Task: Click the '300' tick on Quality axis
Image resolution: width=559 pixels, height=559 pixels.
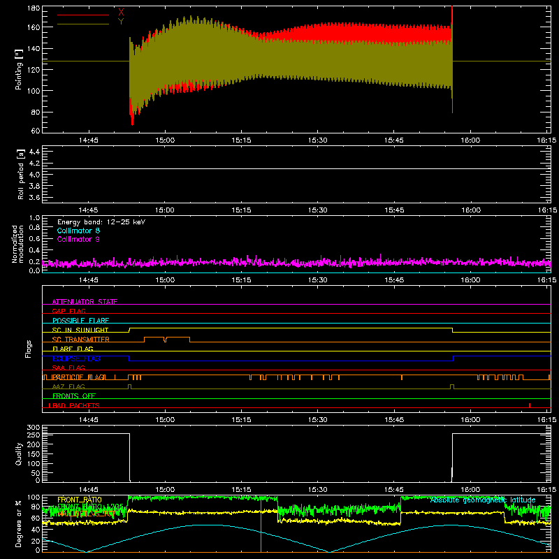Action: click(x=33, y=428)
